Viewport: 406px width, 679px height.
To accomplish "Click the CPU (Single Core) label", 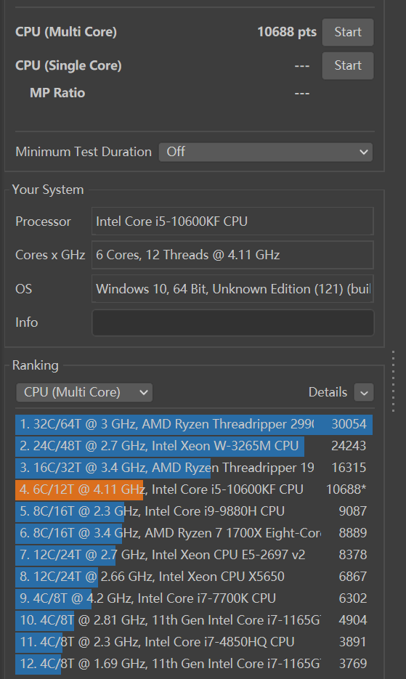I will pyautogui.click(x=68, y=65).
